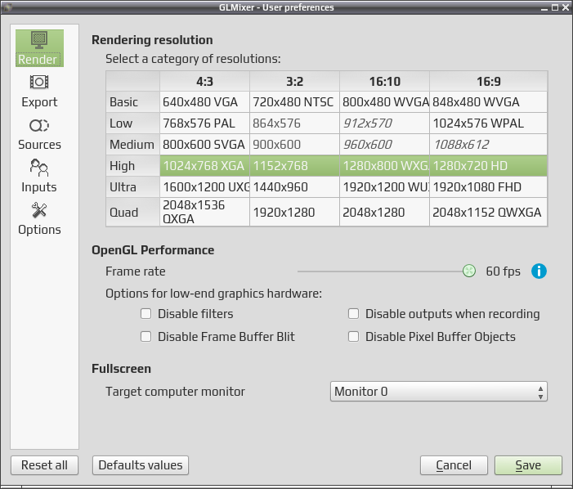This screenshot has height=489, width=573.
Task: Select the Ultra resolution row header
Action: [x=132, y=186]
